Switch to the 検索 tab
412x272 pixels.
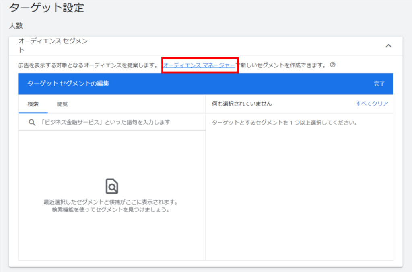coord(33,104)
